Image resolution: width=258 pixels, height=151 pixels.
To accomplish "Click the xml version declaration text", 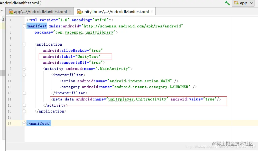I will tap(70, 20).
